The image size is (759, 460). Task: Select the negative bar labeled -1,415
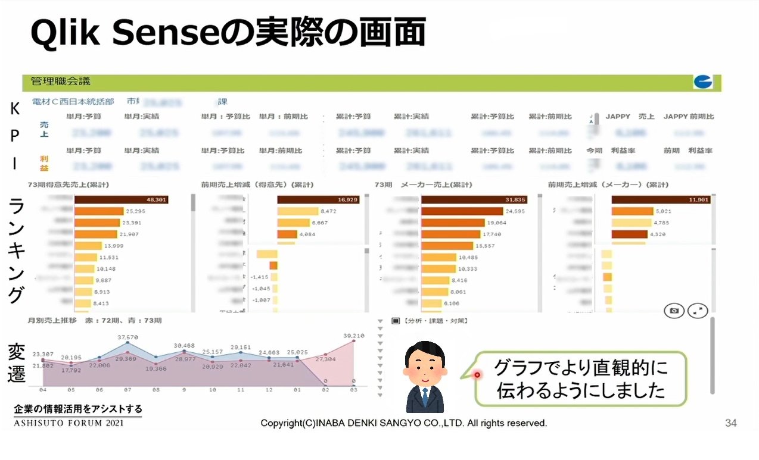274,277
